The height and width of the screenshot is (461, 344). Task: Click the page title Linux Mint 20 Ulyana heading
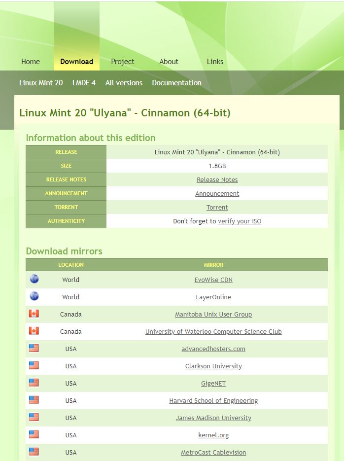pyautogui.click(x=125, y=113)
